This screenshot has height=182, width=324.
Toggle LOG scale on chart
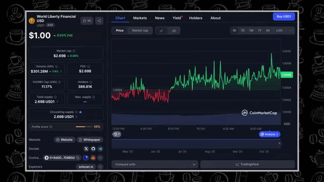click(x=279, y=30)
